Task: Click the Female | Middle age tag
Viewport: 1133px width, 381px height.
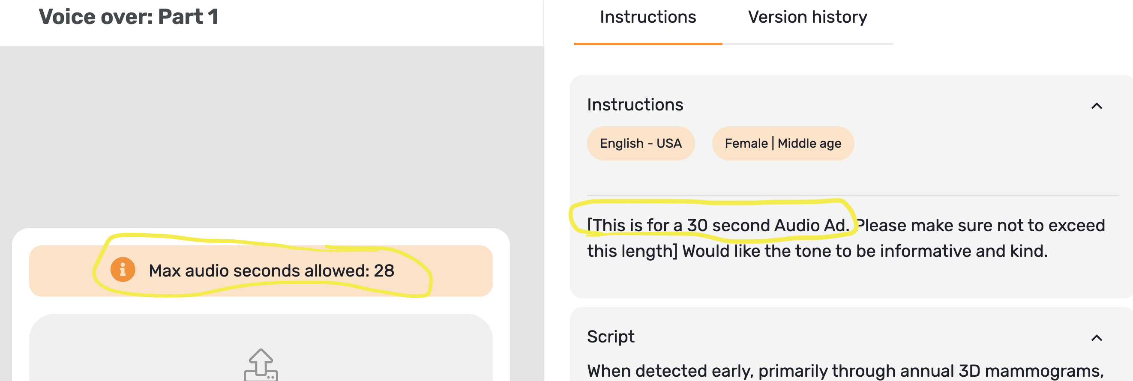Action: pos(782,143)
